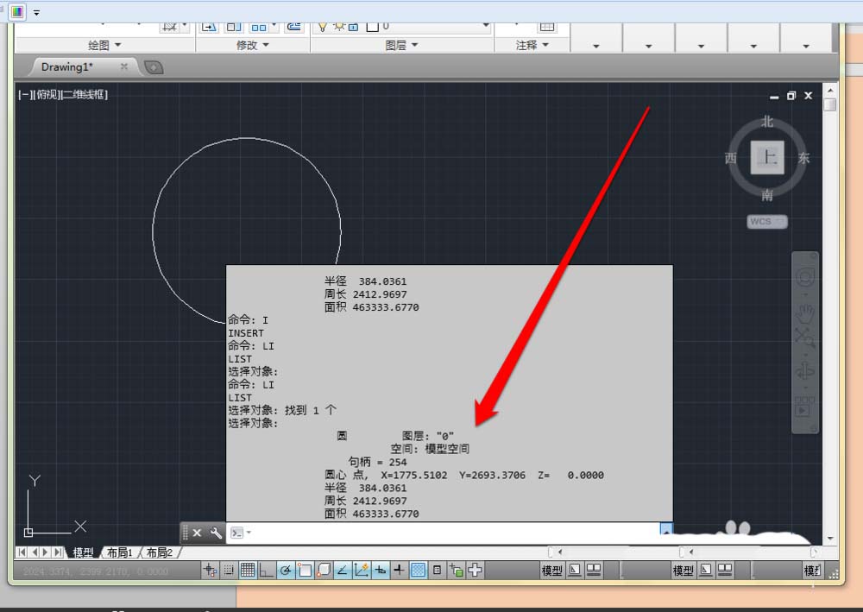Select the Pan hand tool
This screenshot has width=863, height=612.
point(804,313)
